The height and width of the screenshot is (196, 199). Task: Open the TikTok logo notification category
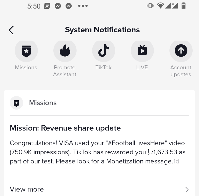(x=104, y=51)
